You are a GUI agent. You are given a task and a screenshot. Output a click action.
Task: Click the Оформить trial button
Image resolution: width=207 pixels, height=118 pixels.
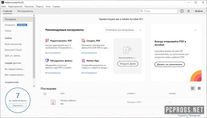18,105
